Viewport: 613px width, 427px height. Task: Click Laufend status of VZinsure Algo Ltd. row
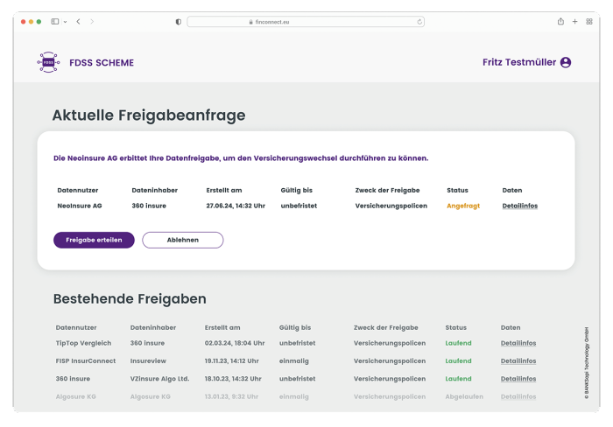(x=458, y=379)
